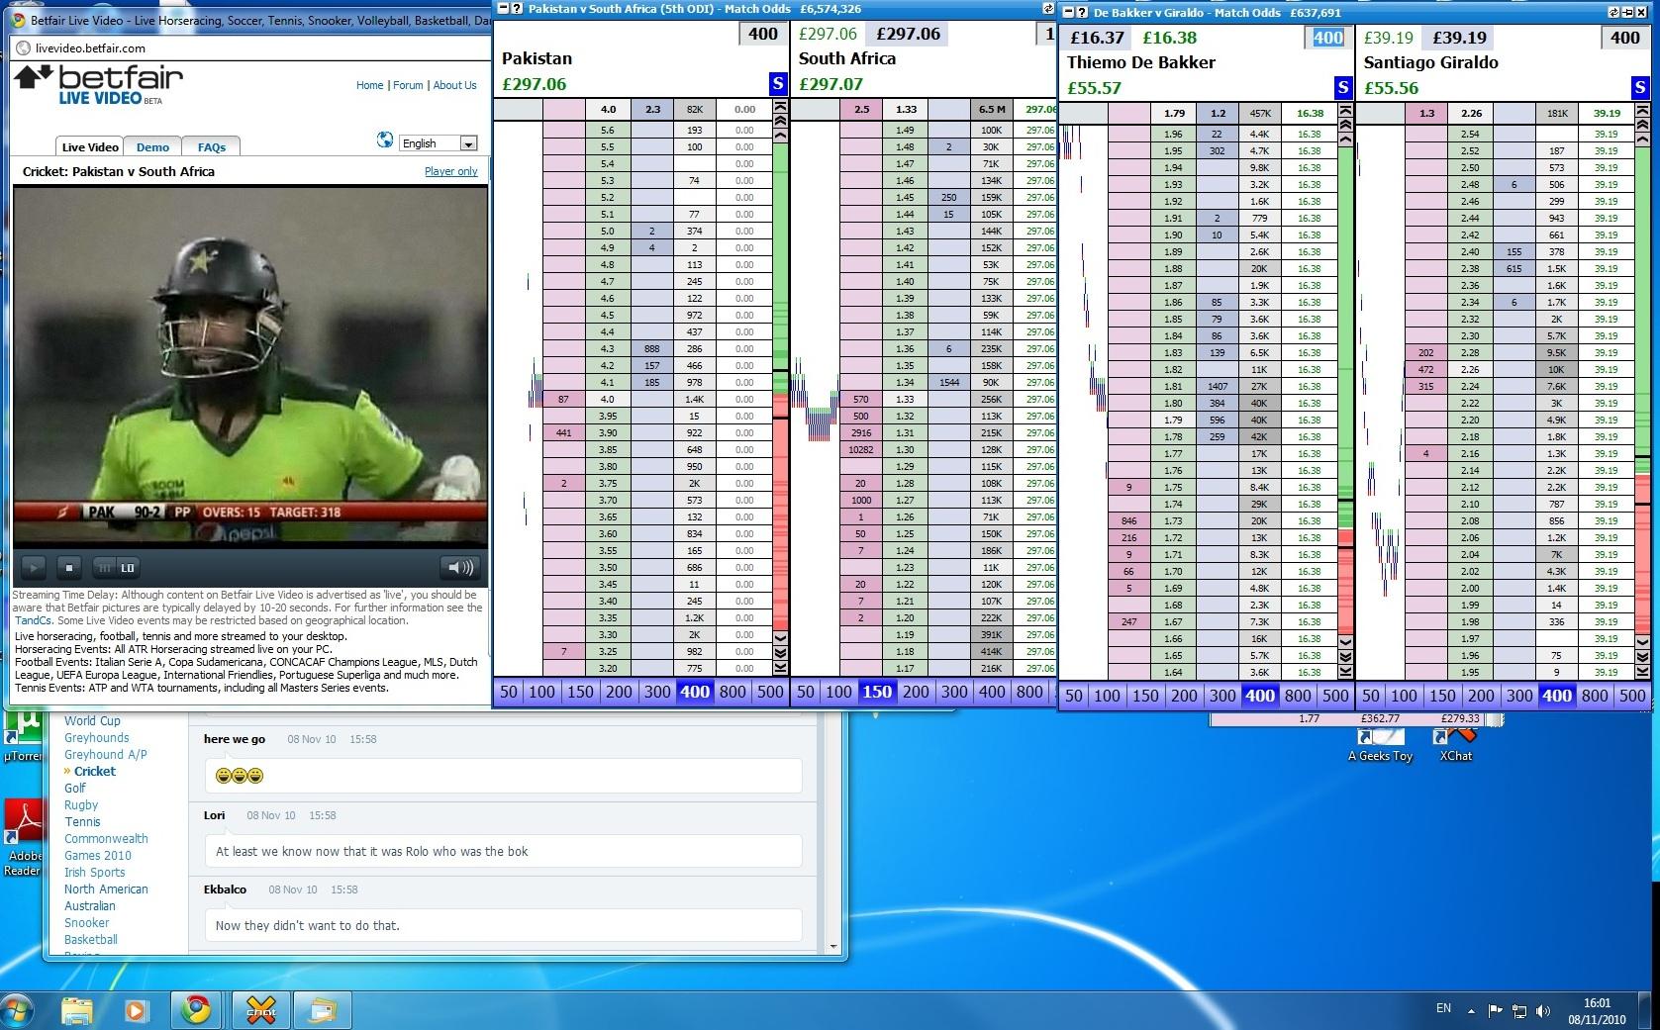
Task: Select the 150 stake on the South Africa ladder
Action: click(x=877, y=692)
